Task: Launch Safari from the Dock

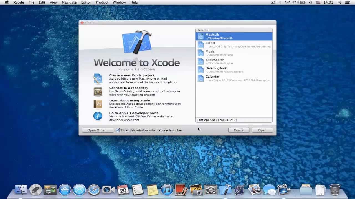Action: [x=94, y=190]
